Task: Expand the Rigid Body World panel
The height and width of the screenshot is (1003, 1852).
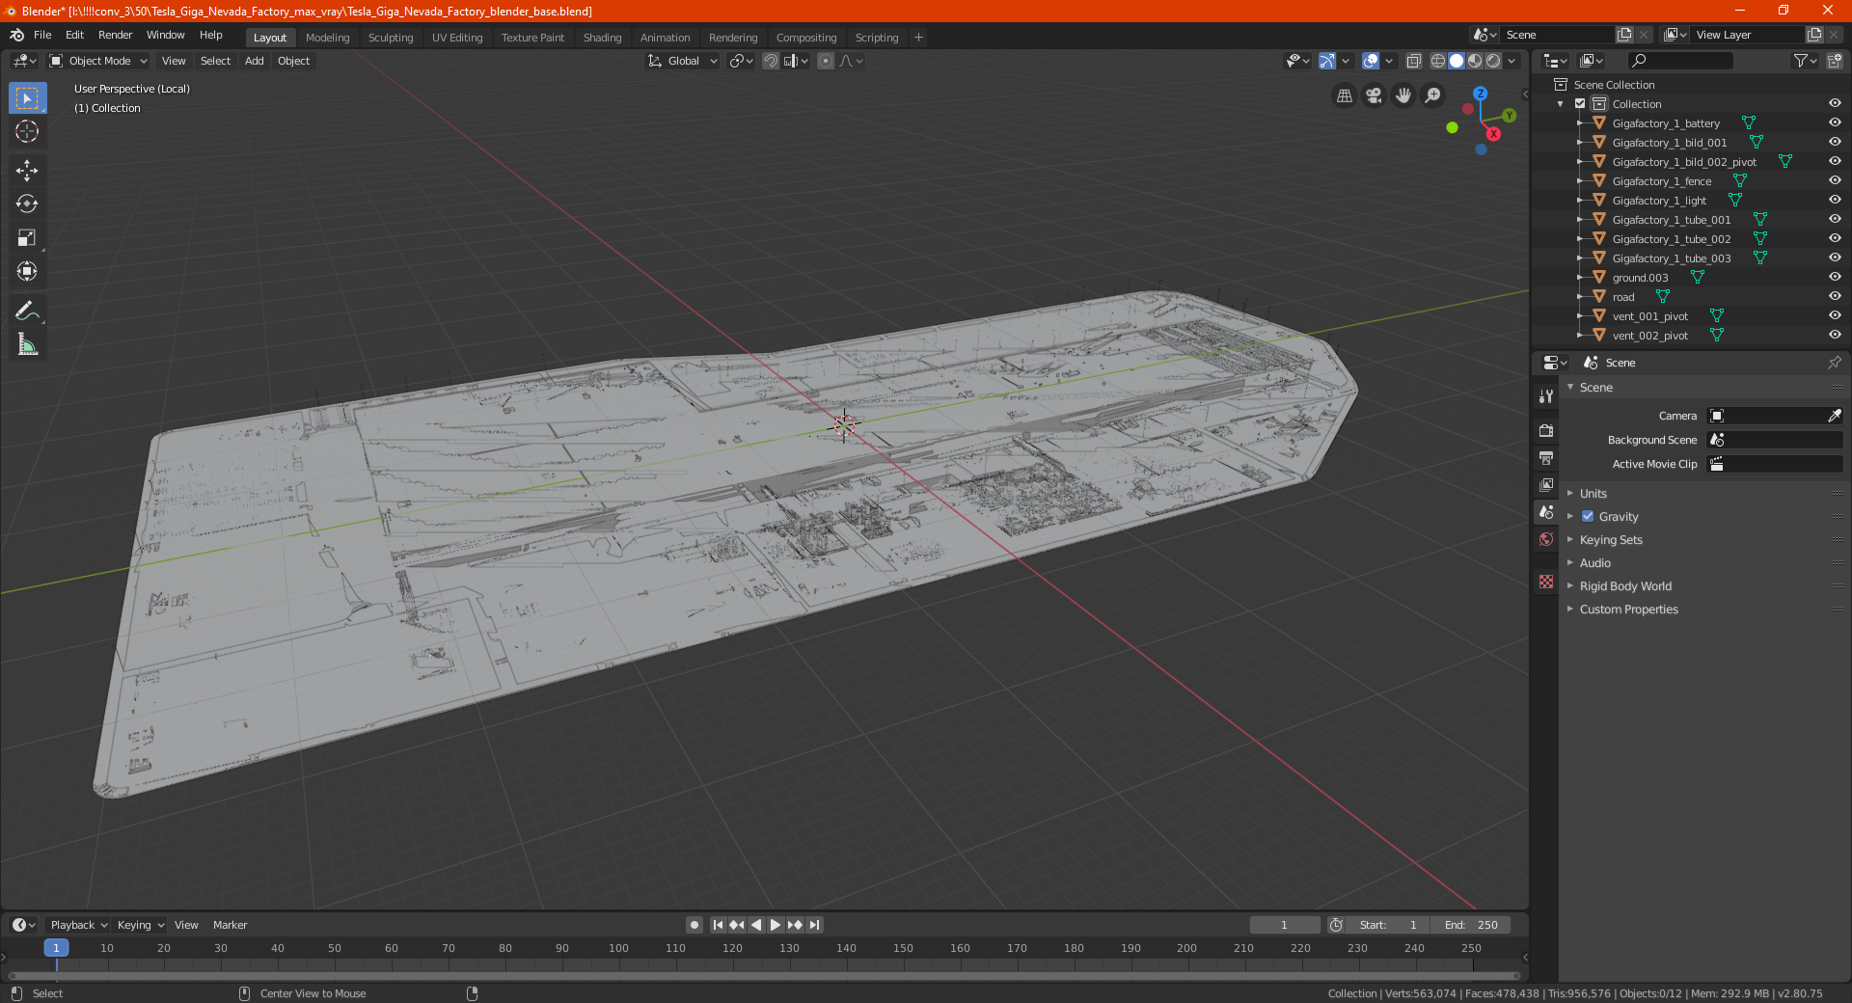Action: 1625,585
